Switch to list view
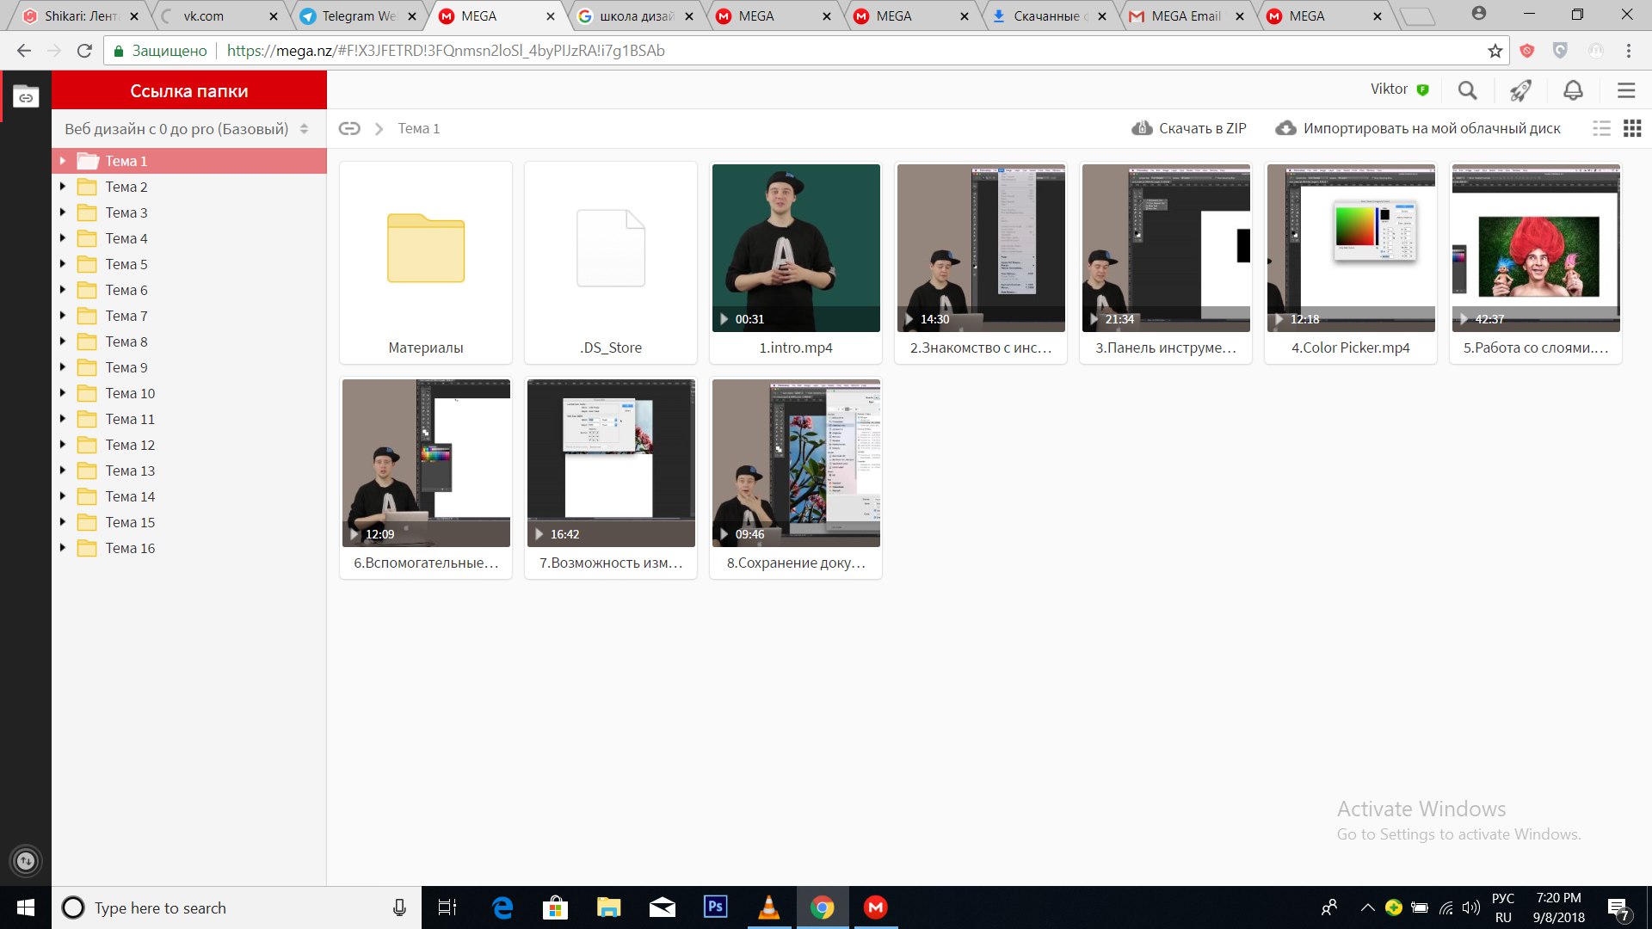 point(1601,128)
